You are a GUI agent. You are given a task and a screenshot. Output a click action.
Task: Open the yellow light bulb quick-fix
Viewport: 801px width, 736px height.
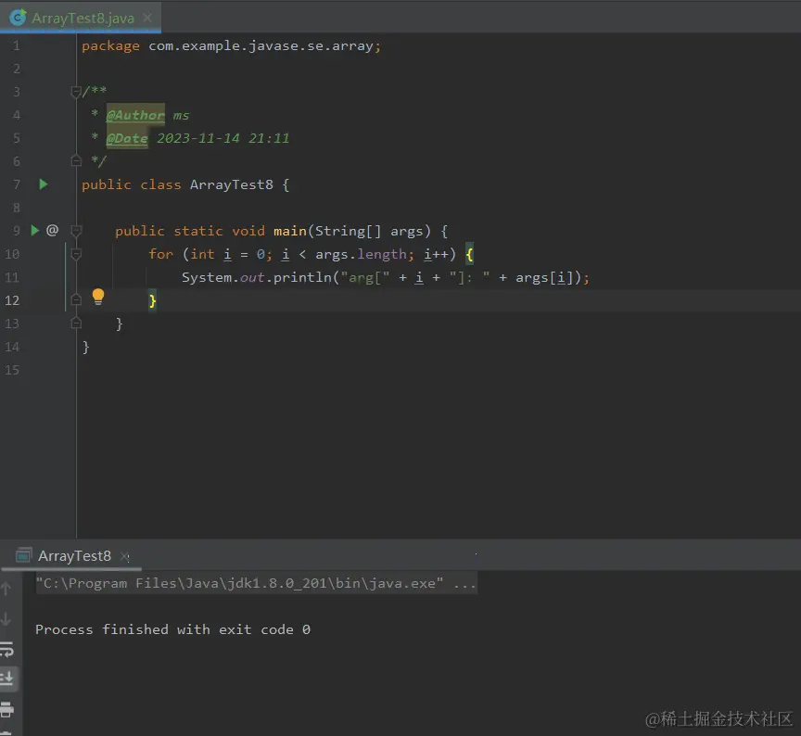click(98, 298)
